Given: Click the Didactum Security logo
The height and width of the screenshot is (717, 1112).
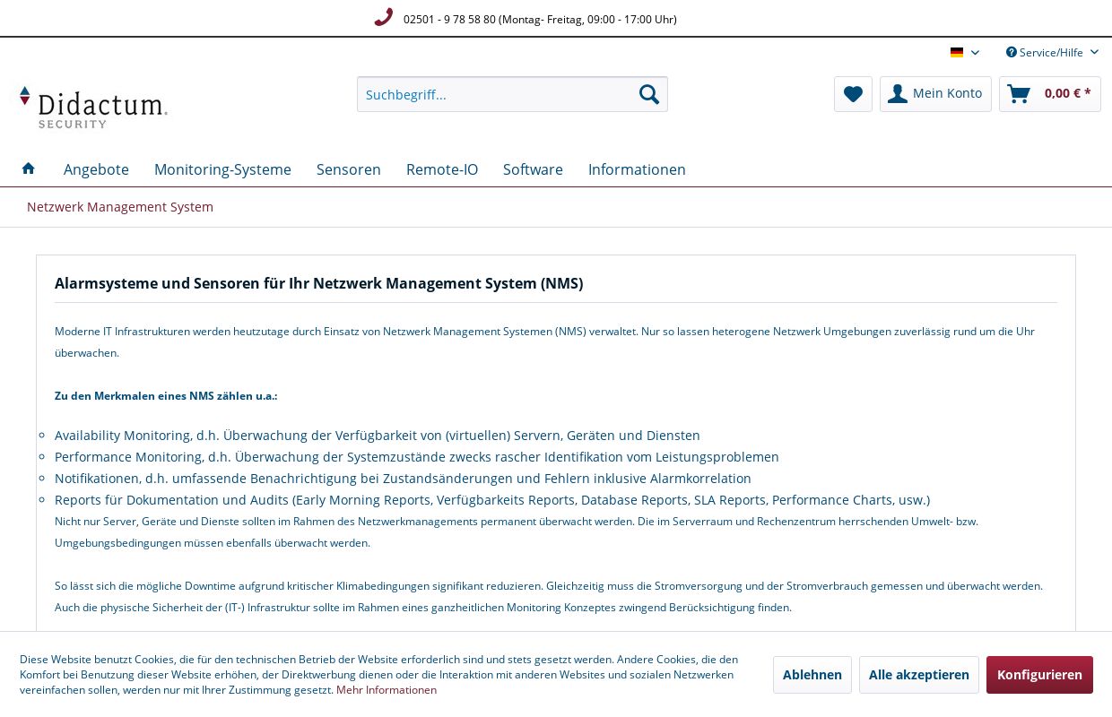Looking at the screenshot, I should (x=92, y=107).
